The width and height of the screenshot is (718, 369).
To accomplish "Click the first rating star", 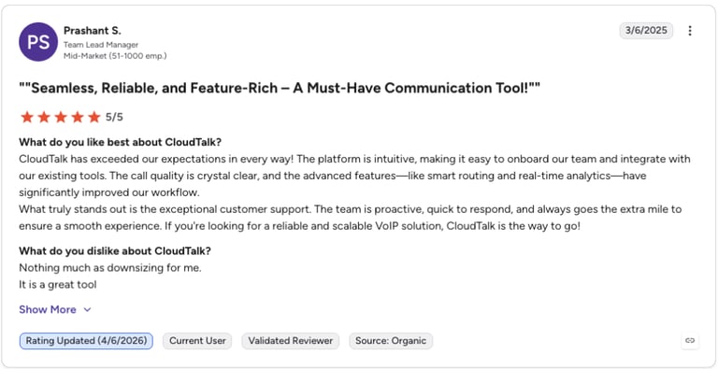I will tap(27, 117).
